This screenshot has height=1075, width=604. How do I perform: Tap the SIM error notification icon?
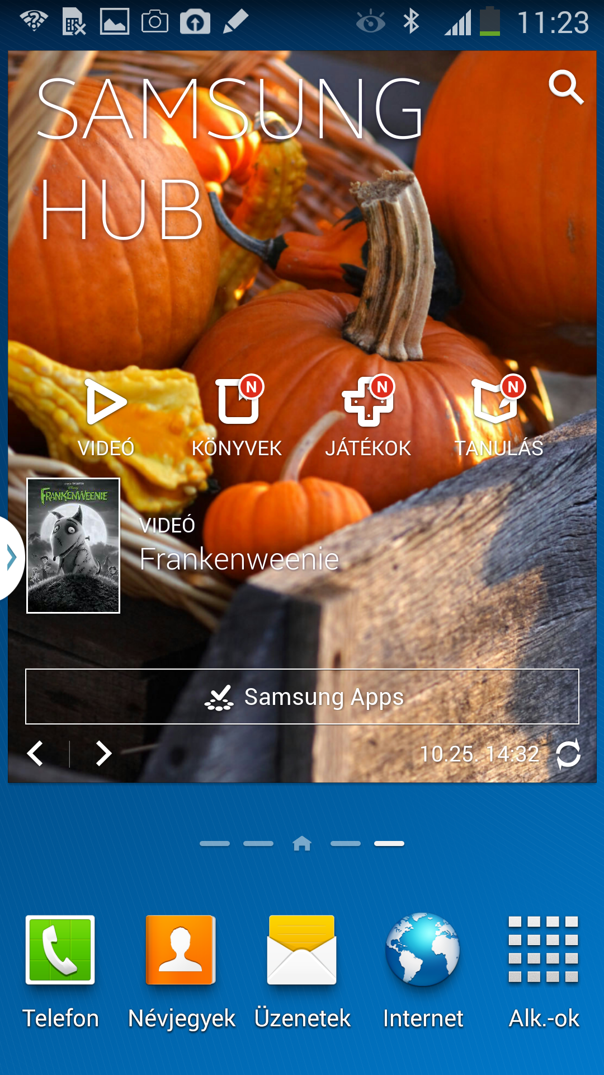(x=74, y=22)
